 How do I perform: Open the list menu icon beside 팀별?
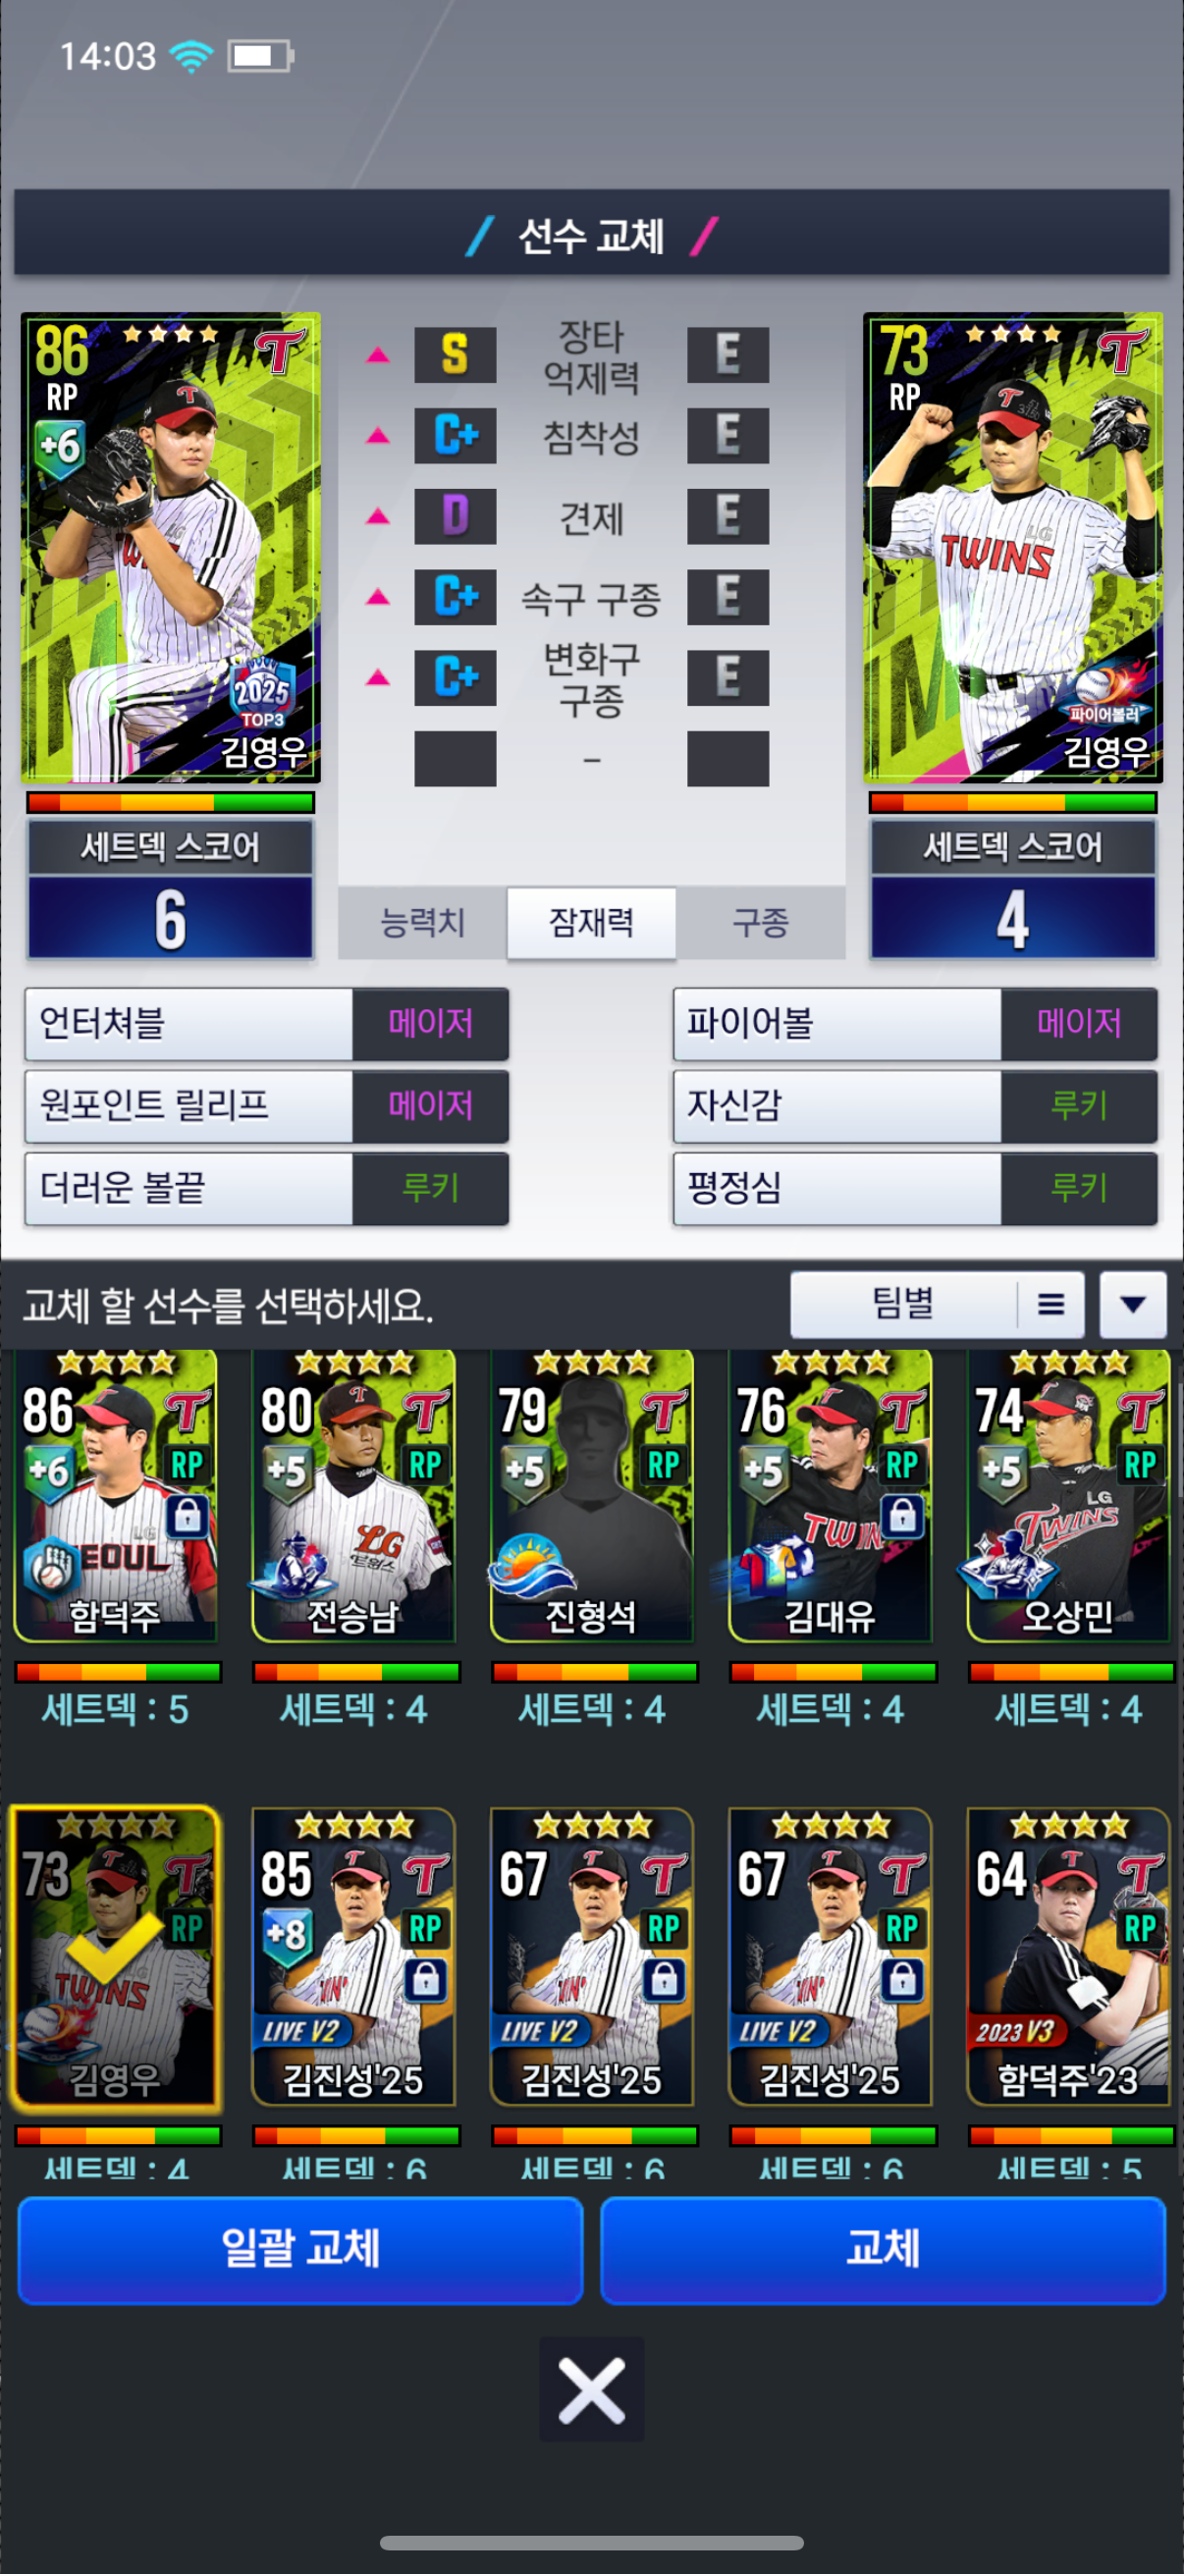pyautogui.click(x=1051, y=1304)
